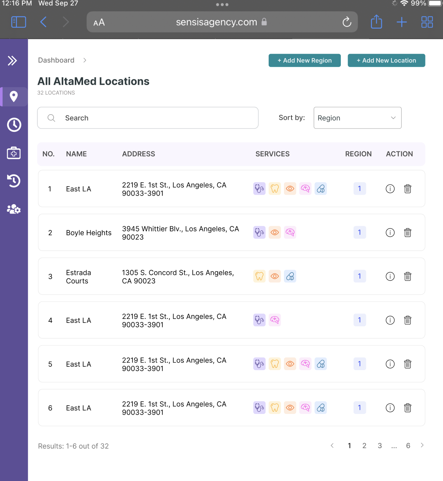Viewport: 443px width, 481px height.
Task: Open the clock hours icon in sidebar
Action: point(14,125)
